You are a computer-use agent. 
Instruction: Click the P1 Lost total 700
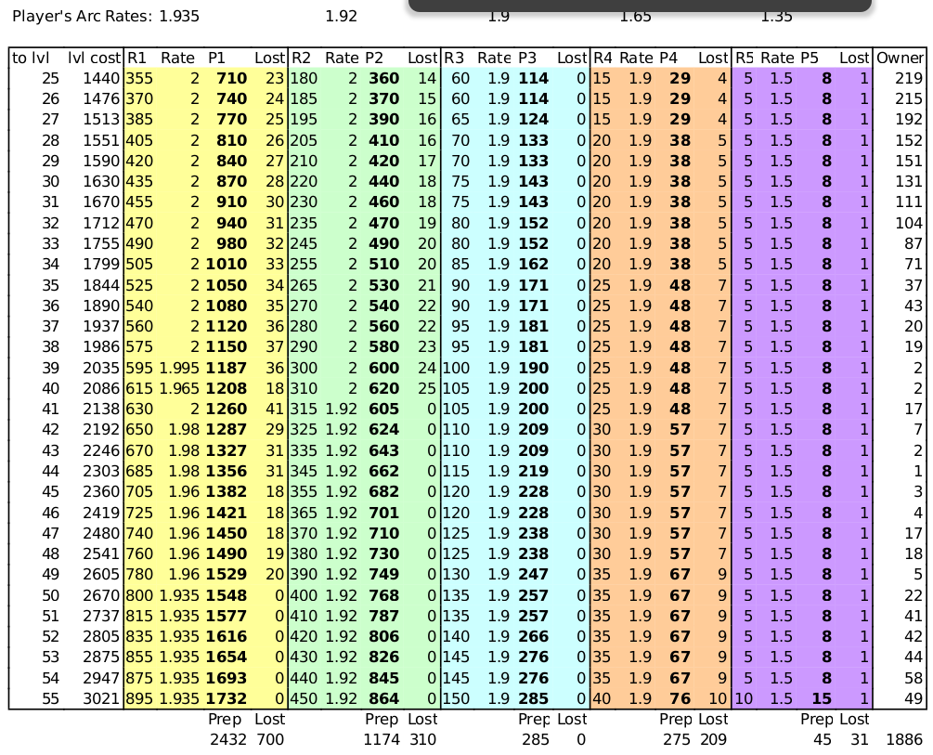(270, 739)
